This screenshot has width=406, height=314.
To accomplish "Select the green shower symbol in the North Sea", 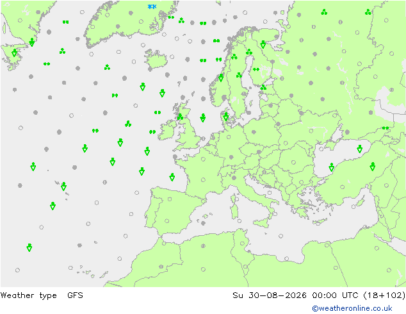I will pos(203,118).
